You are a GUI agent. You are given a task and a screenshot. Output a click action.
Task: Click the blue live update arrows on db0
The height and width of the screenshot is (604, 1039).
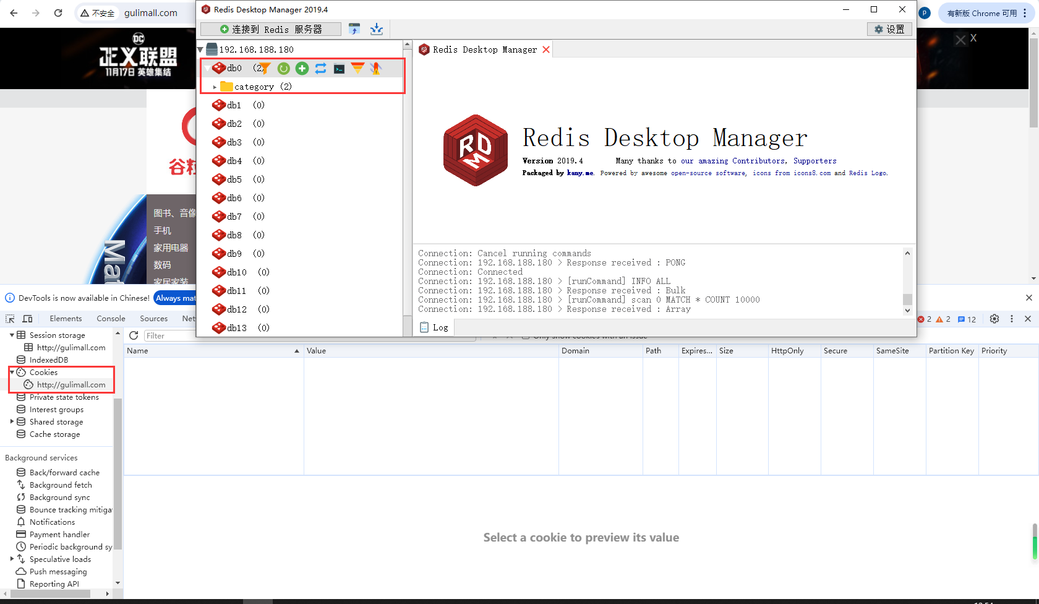pyautogui.click(x=320, y=68)
